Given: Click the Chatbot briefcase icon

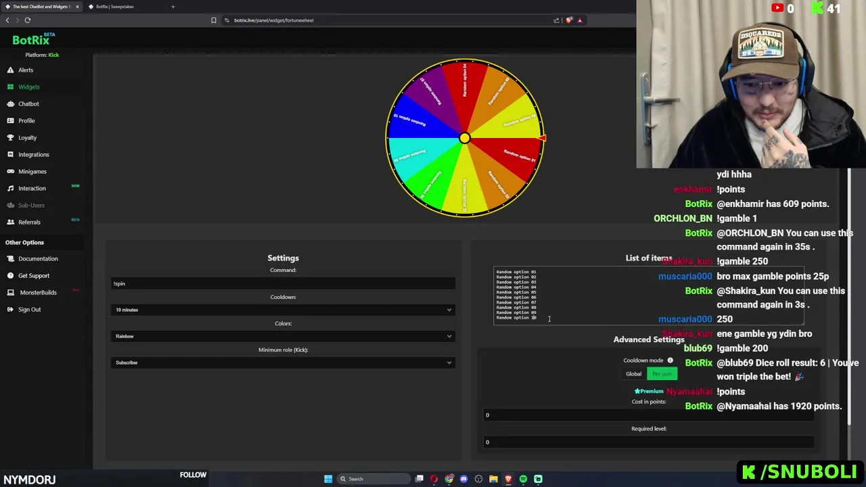Looking at the screenshot, I should (x=11, y=104).
